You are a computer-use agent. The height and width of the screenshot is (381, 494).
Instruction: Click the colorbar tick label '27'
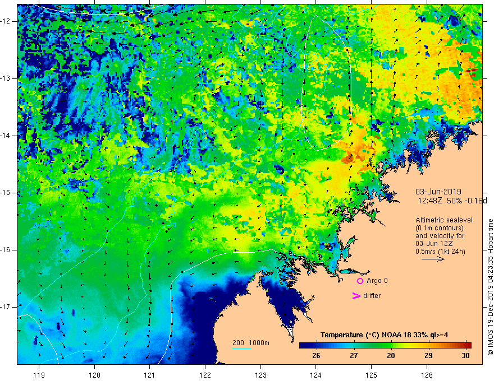click(x=354, y=356)
